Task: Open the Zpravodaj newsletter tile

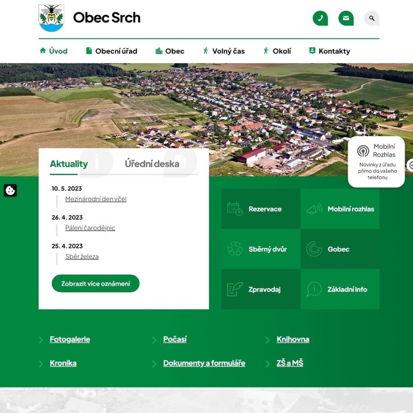Action: (x=261, y=289)
